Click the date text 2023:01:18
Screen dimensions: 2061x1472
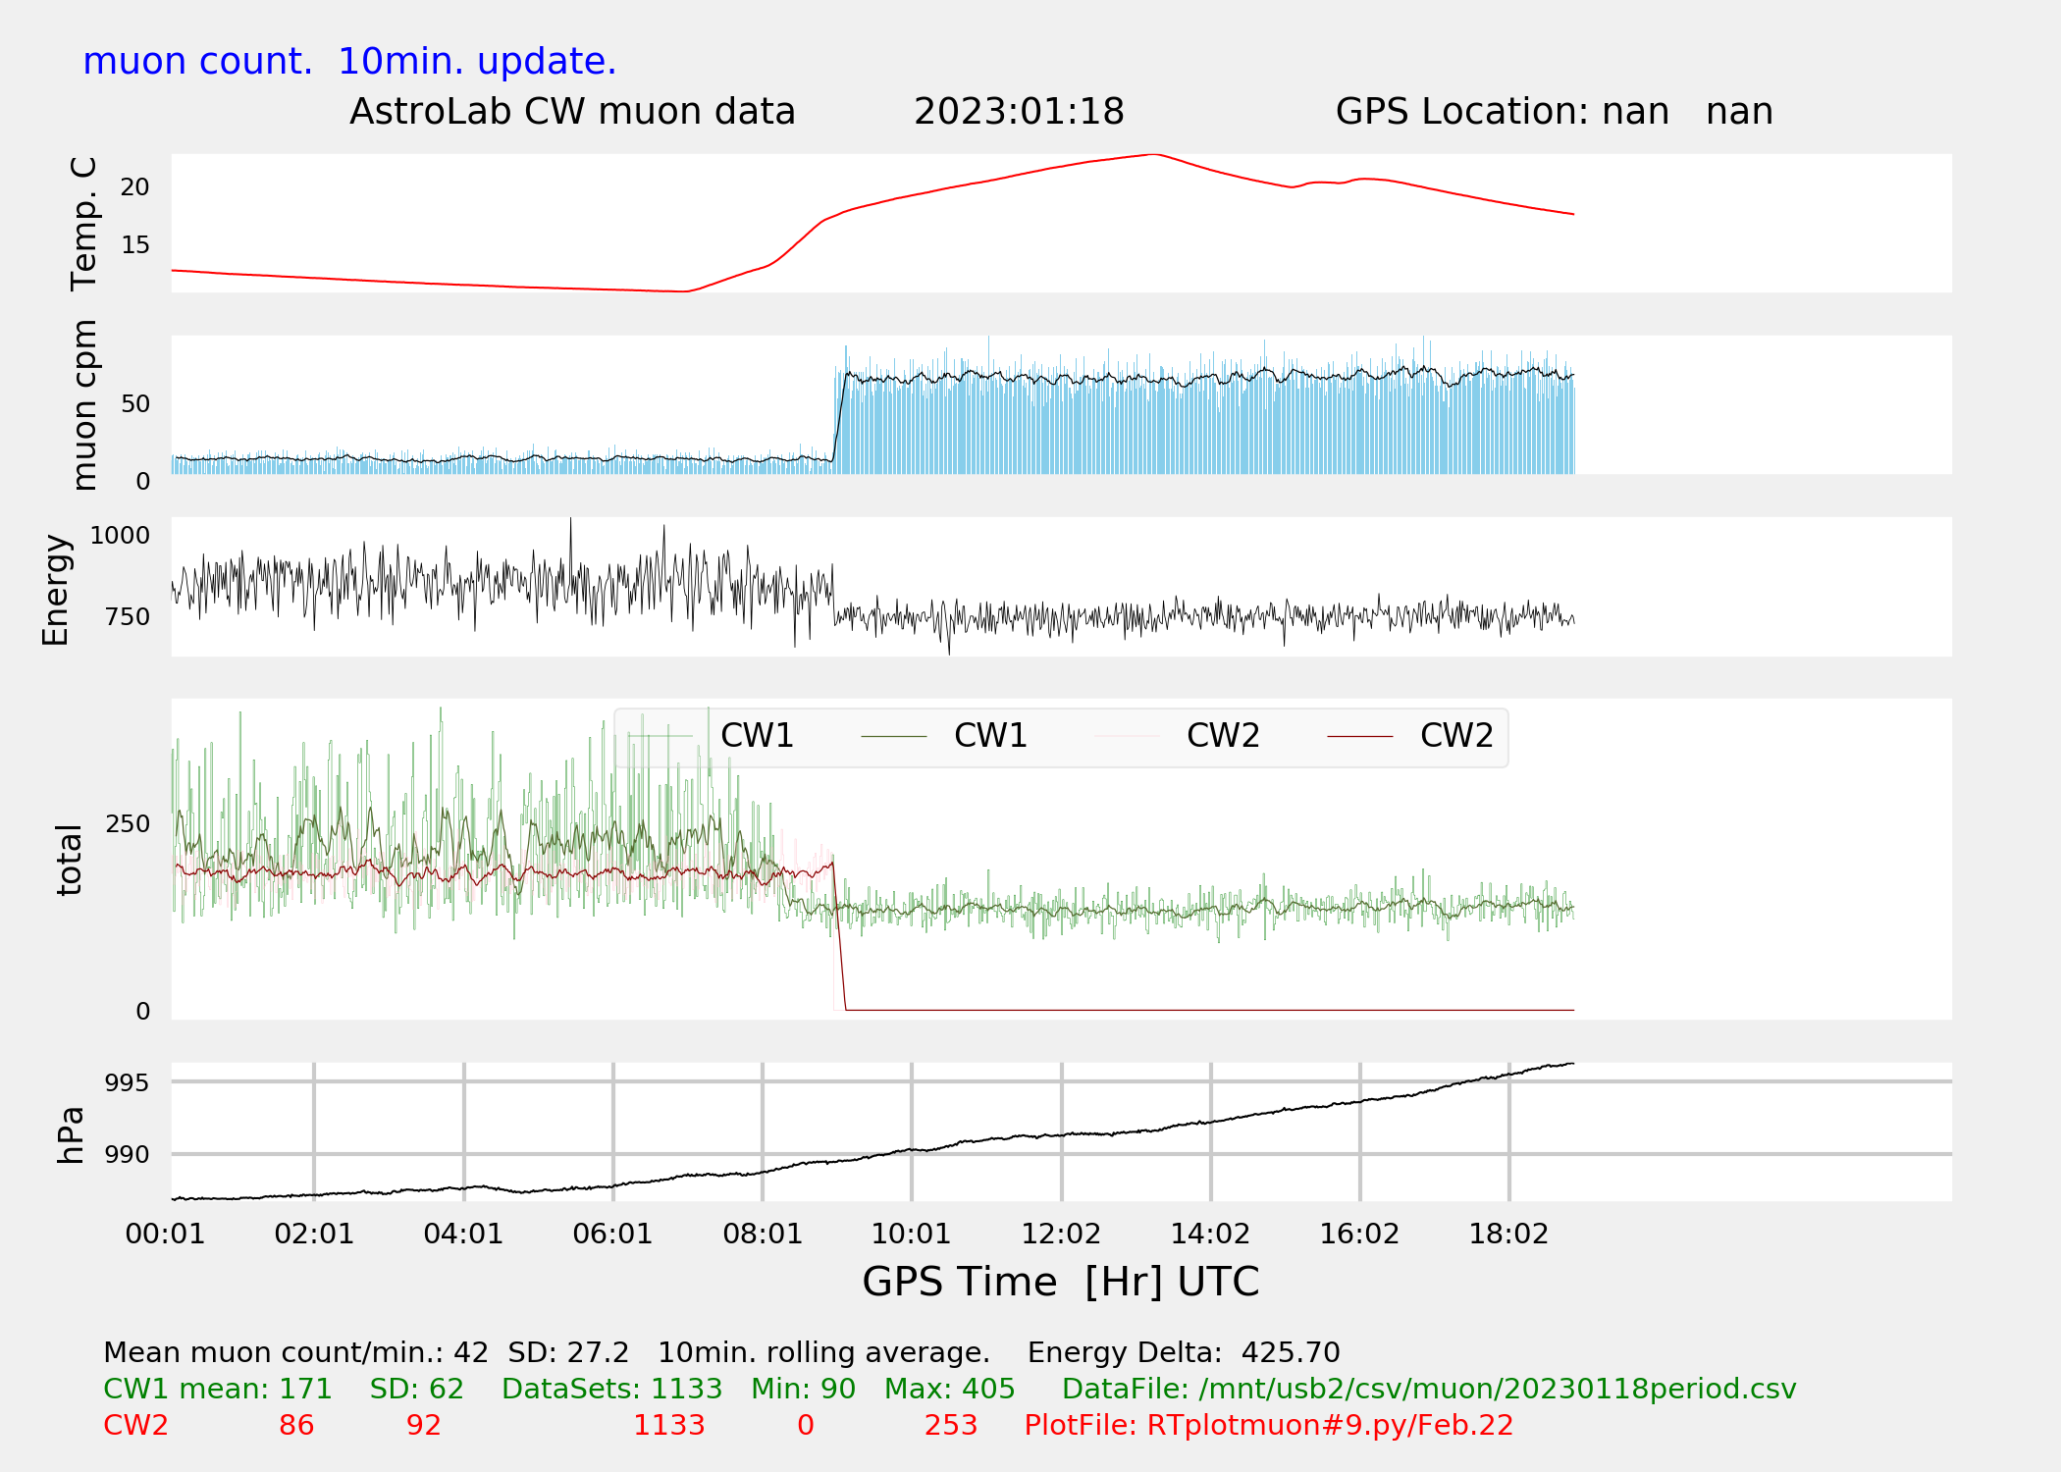pyautogui.click(x=1019, y=112)
